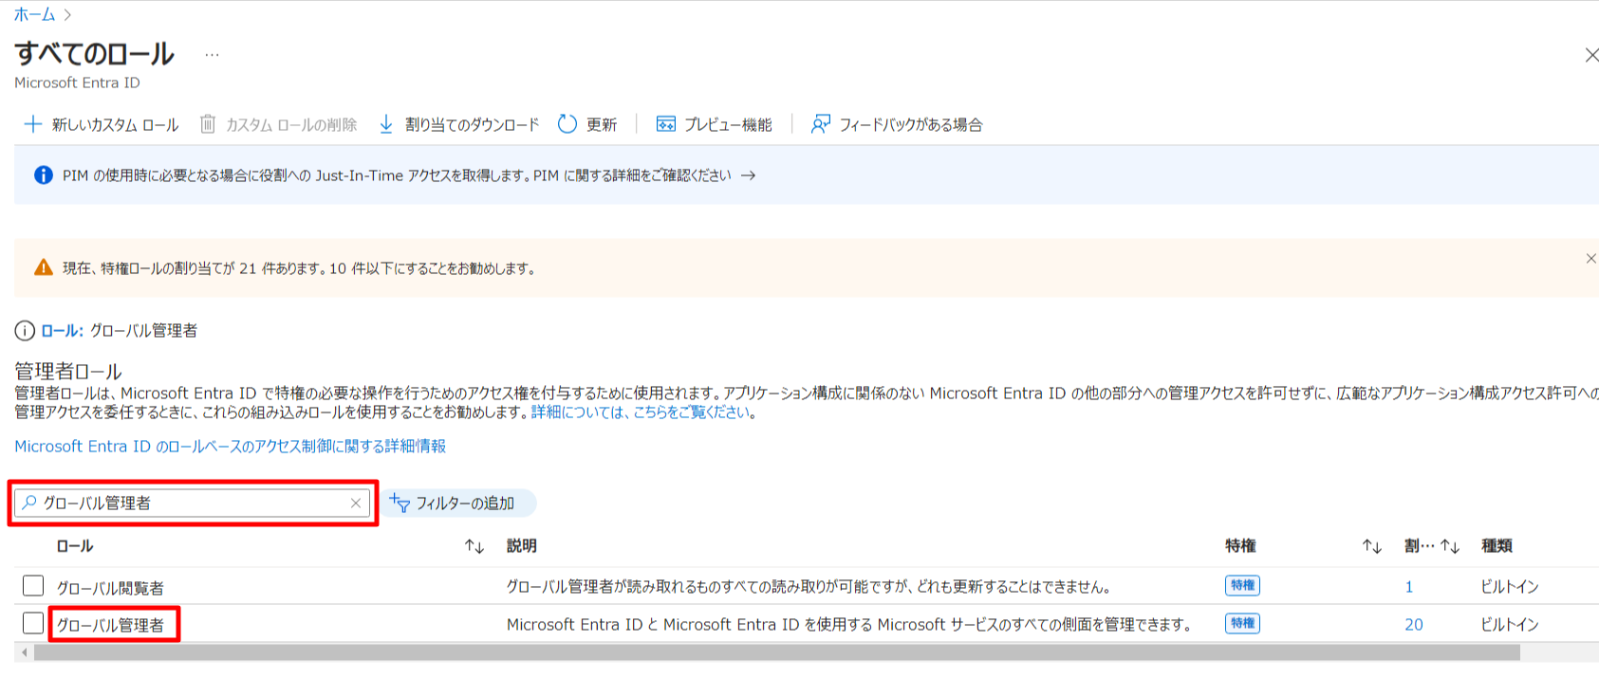Open 詳細については、こちらをご覧ください link
This screenshot has width=1599, height=678.
click(641, 412)
